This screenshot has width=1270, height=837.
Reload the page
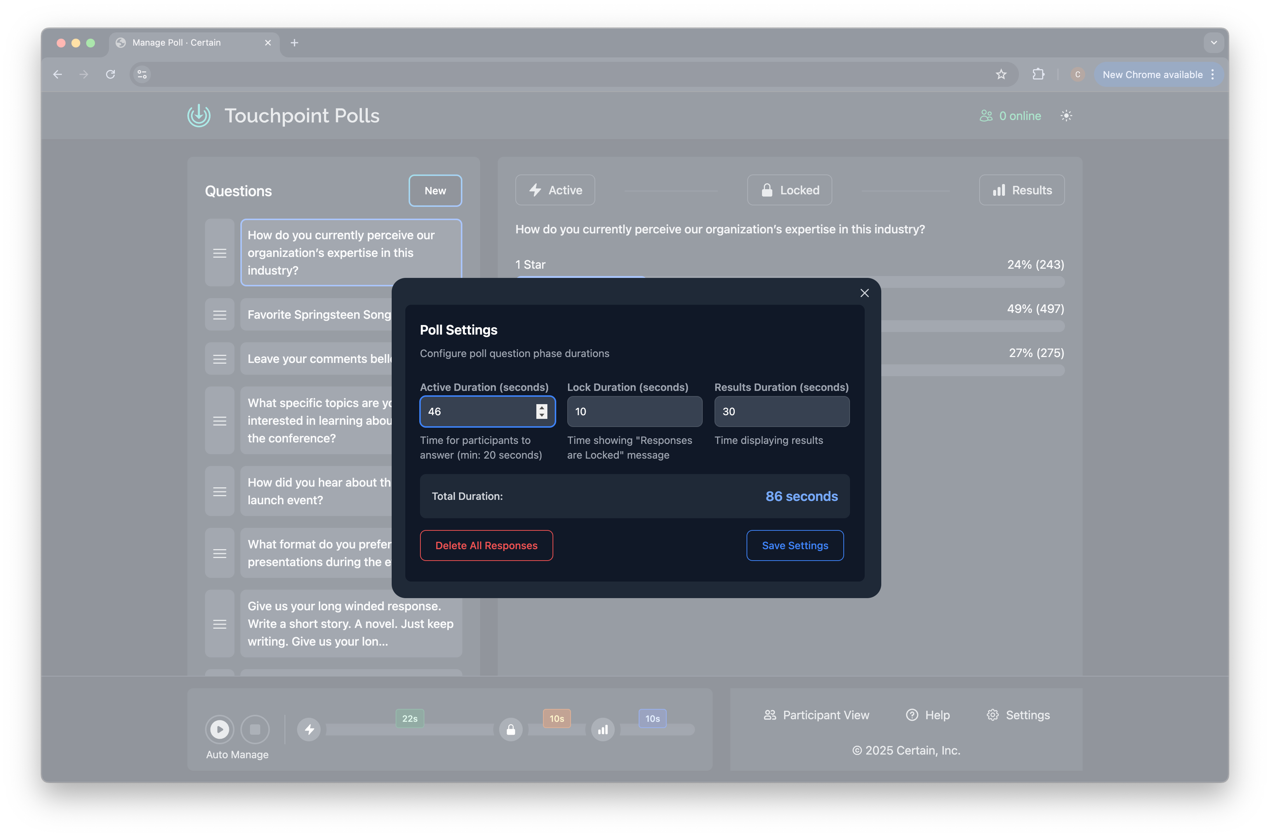[x=110, y=74]
